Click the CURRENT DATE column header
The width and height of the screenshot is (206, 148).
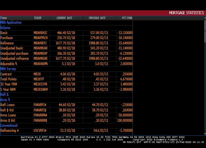click(64, 18)
